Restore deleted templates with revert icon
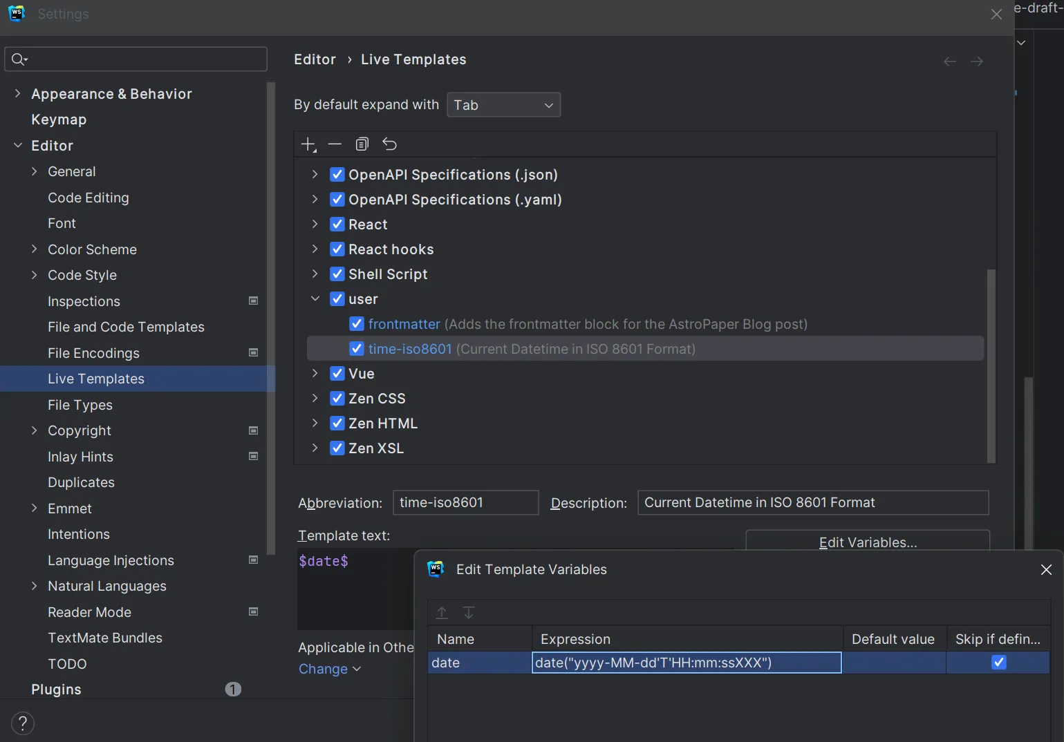Screen dimensions: 1064x742 [390, 144]
